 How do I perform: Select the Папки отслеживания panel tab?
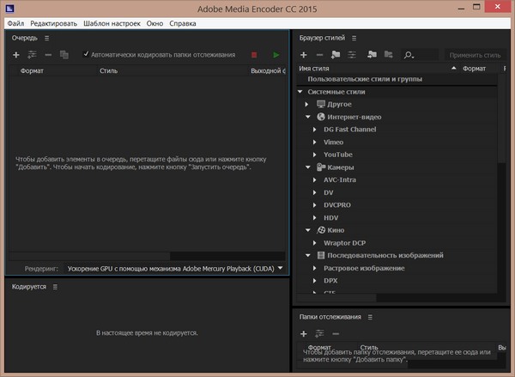(330, 317)
